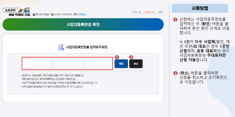Open the 소상공인24 logo link
235x117 pixels.
[79, 14]
